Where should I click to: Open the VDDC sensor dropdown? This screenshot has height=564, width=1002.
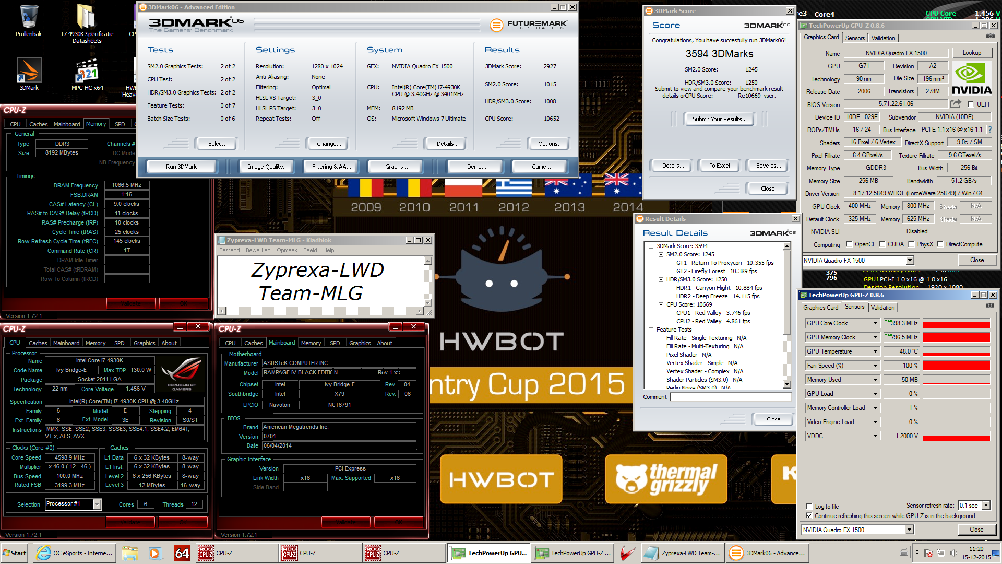[875, 436]
